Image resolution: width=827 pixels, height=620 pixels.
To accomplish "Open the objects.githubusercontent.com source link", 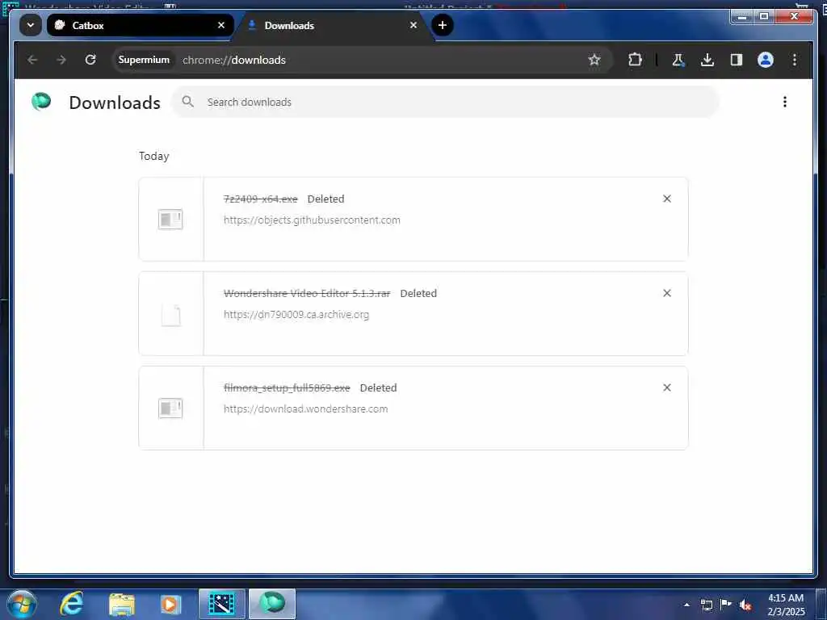I will point(312,220).
